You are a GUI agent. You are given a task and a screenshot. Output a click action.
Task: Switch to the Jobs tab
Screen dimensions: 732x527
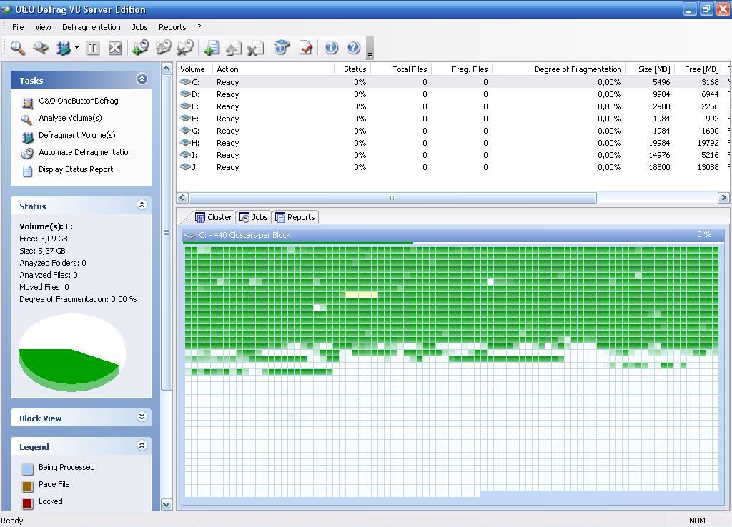click(x=254, y=217)
